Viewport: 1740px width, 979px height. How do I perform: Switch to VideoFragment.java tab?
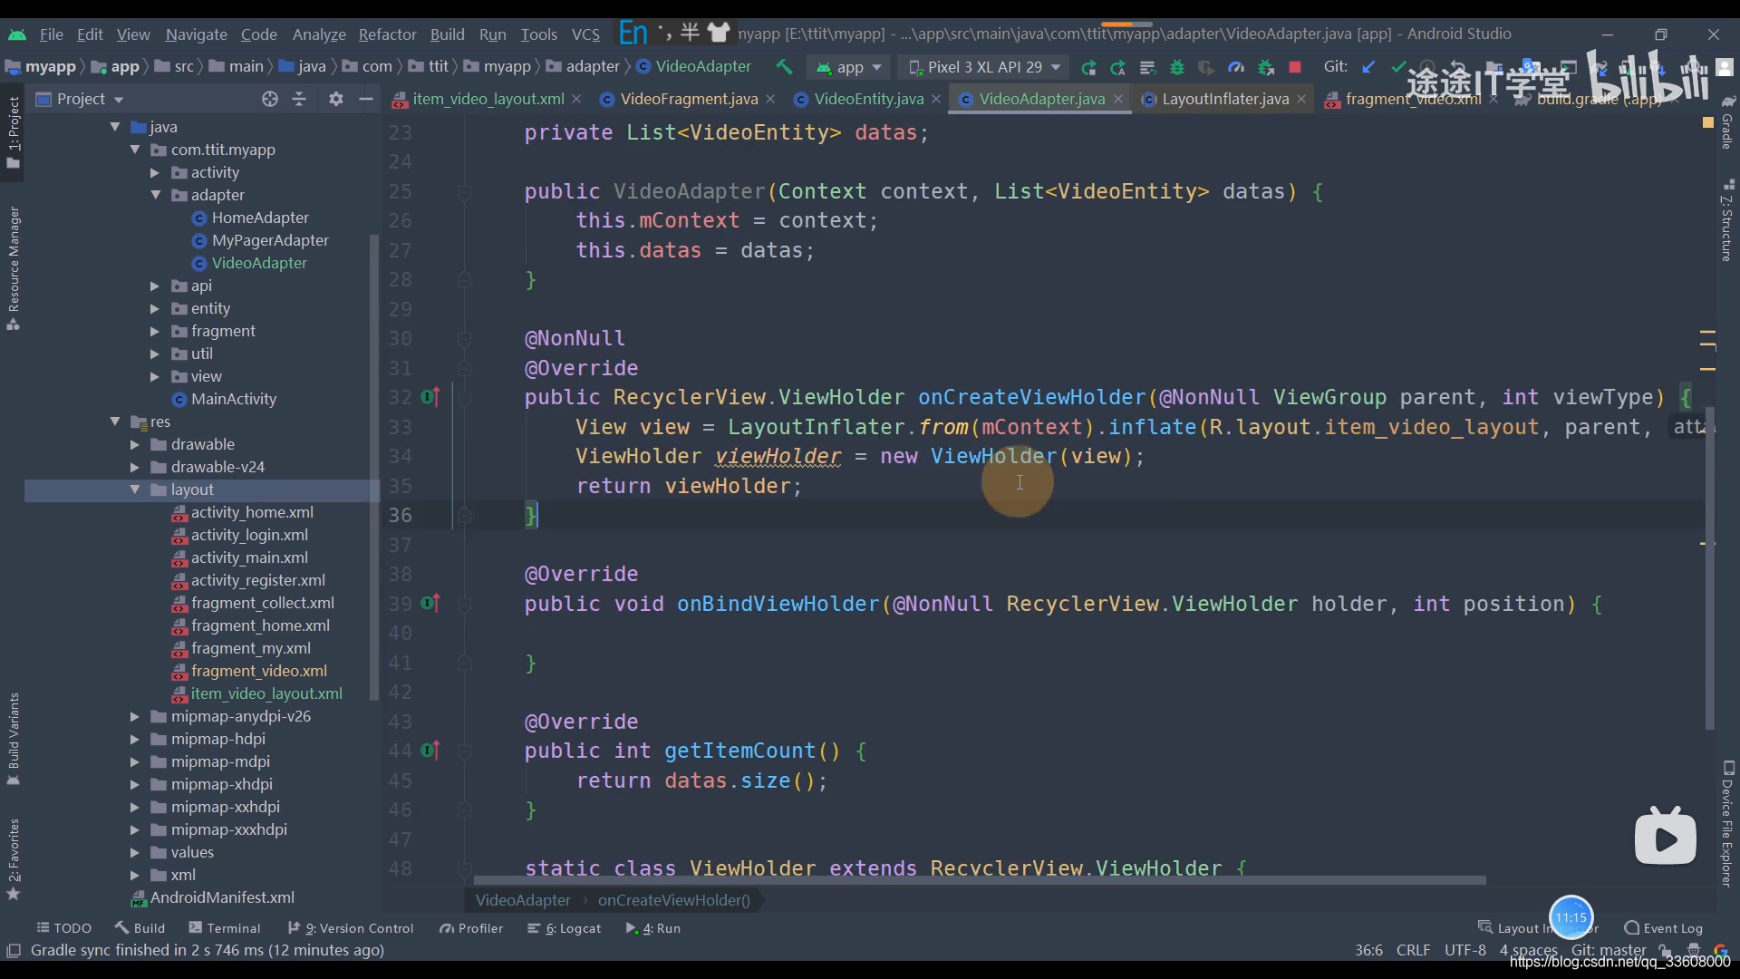coord(689,99)
